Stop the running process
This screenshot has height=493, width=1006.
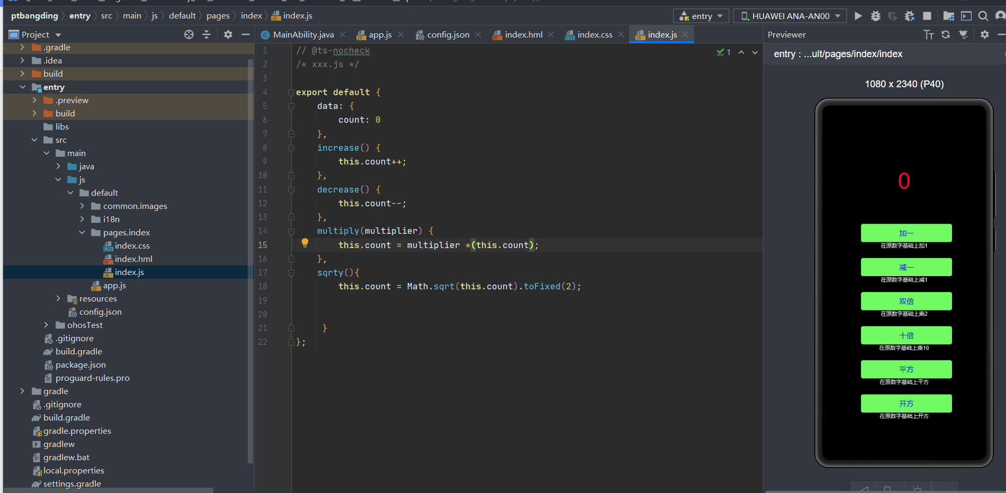927,16
